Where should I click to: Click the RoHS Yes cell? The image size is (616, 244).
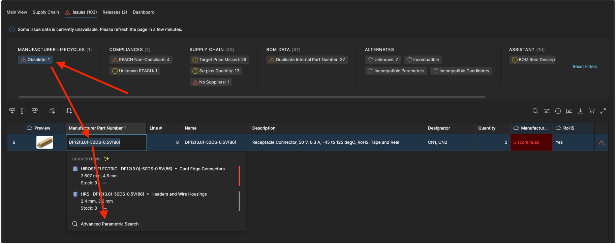tap(574, 142)
